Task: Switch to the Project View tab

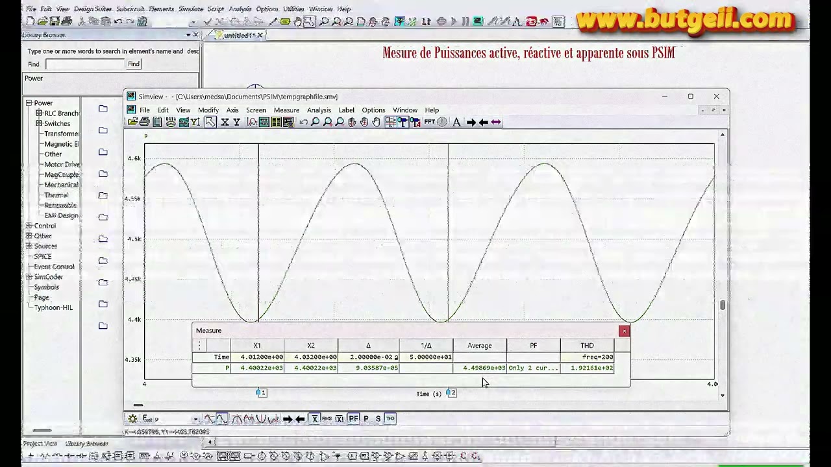Action: (40, 444)
